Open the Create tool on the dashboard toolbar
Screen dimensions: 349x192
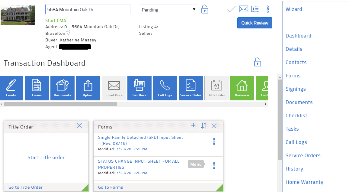click(x=11, y=88)
